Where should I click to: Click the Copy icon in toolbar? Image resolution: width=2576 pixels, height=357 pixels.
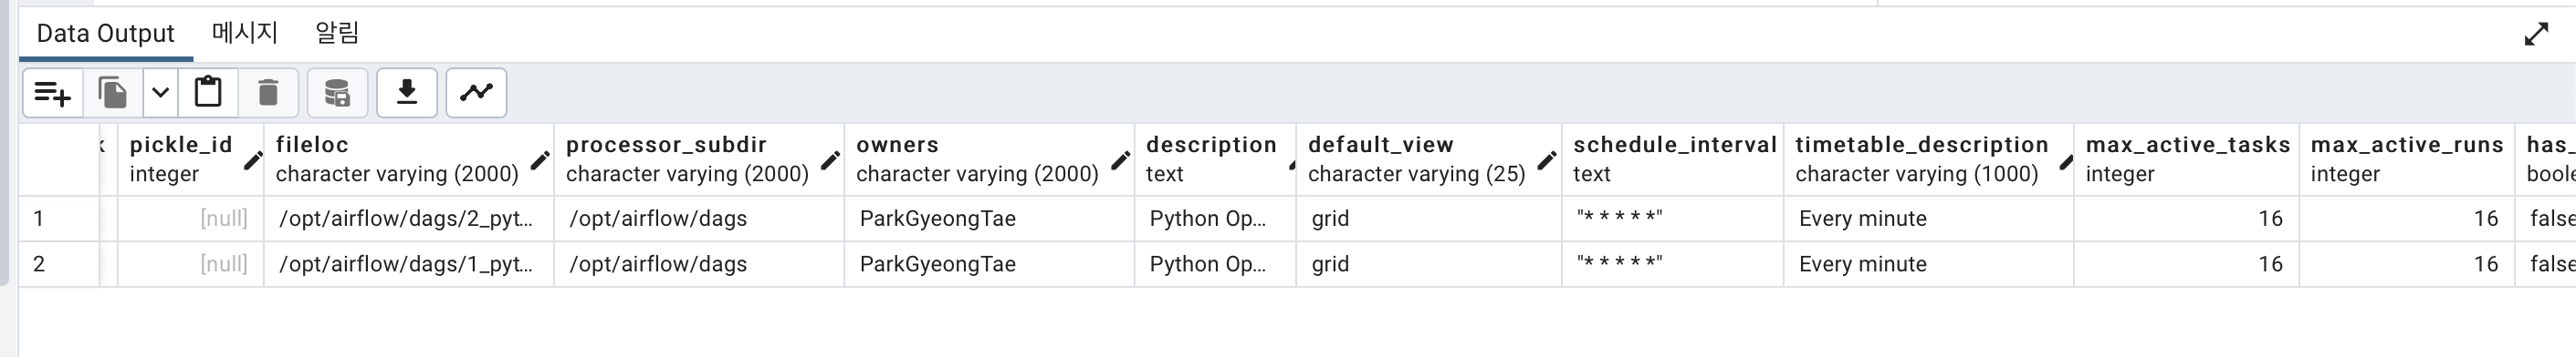pos(113,93)
